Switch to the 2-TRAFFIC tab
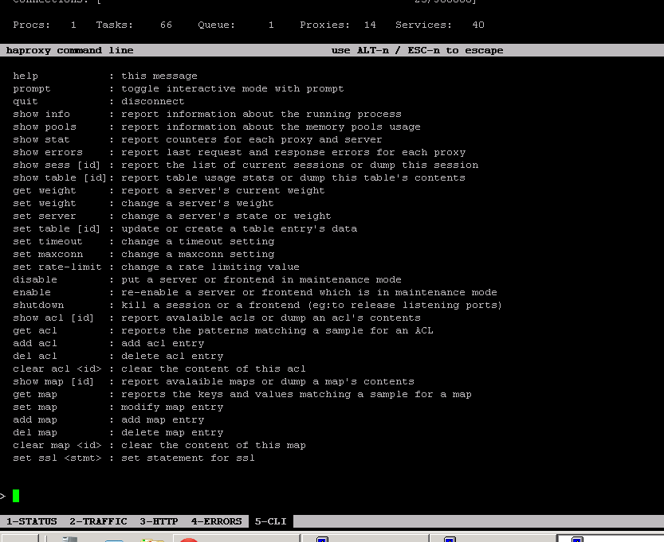Image resolution: width=664 pixels, height=542 pixels. point(98,521)
